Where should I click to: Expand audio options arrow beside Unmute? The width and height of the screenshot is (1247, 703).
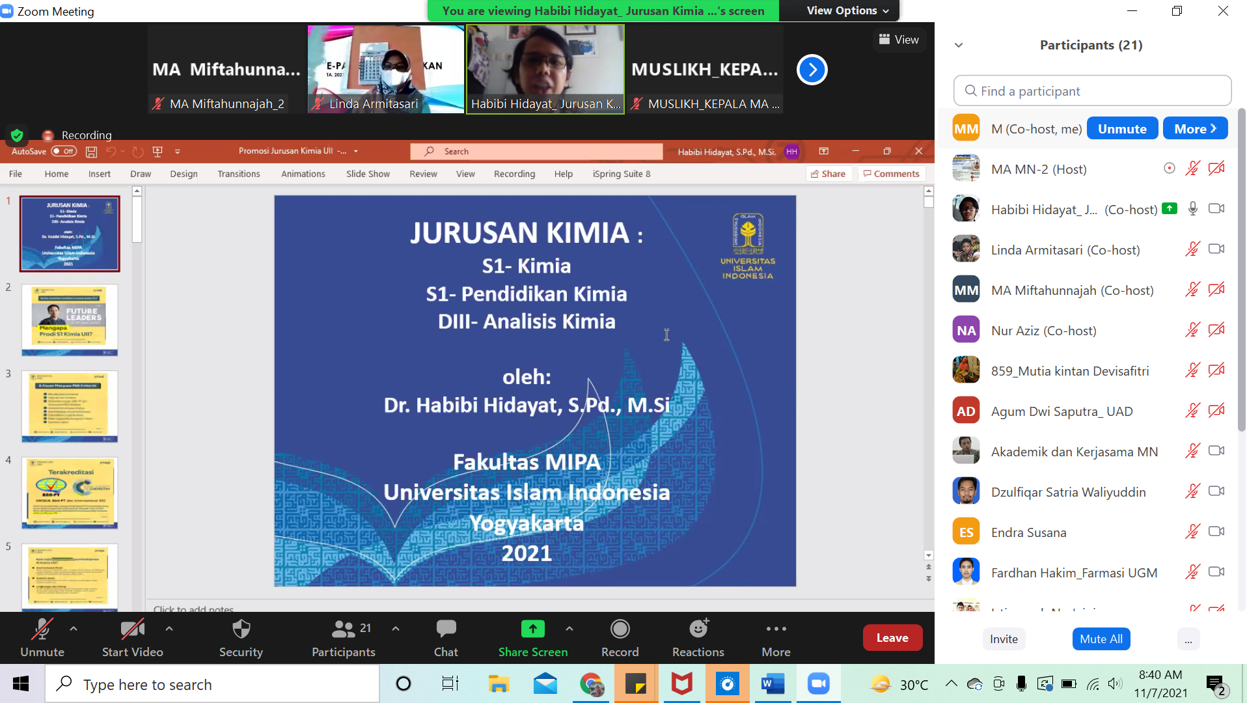74,629
